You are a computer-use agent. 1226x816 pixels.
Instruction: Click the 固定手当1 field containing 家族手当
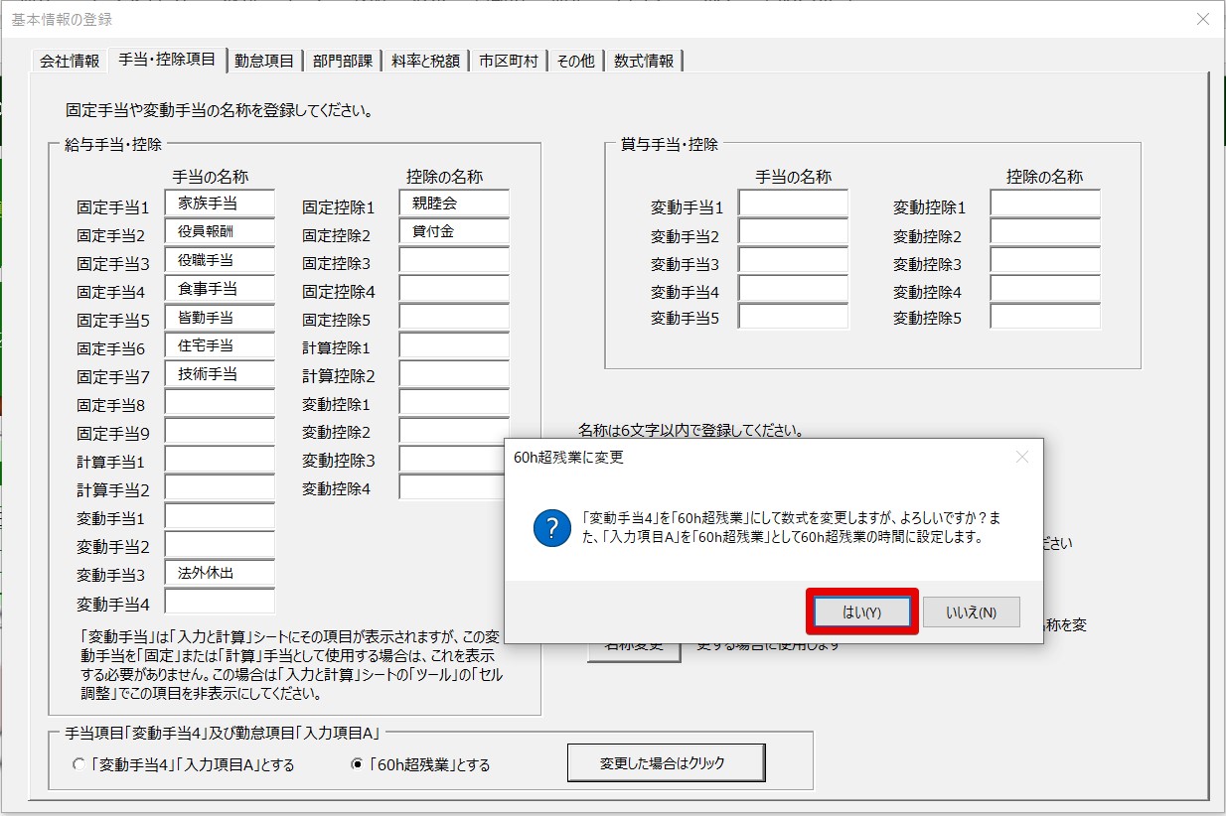[x=220, y=204]
